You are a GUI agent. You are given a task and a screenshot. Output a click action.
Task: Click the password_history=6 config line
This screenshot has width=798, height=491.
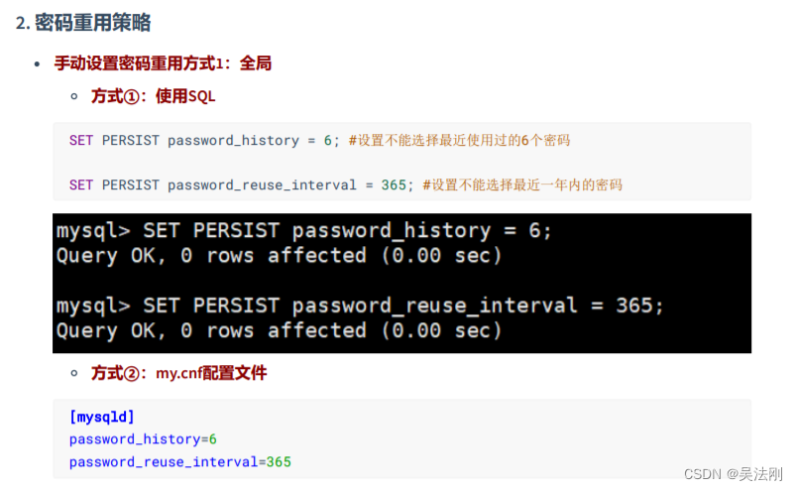click(143, 439)
